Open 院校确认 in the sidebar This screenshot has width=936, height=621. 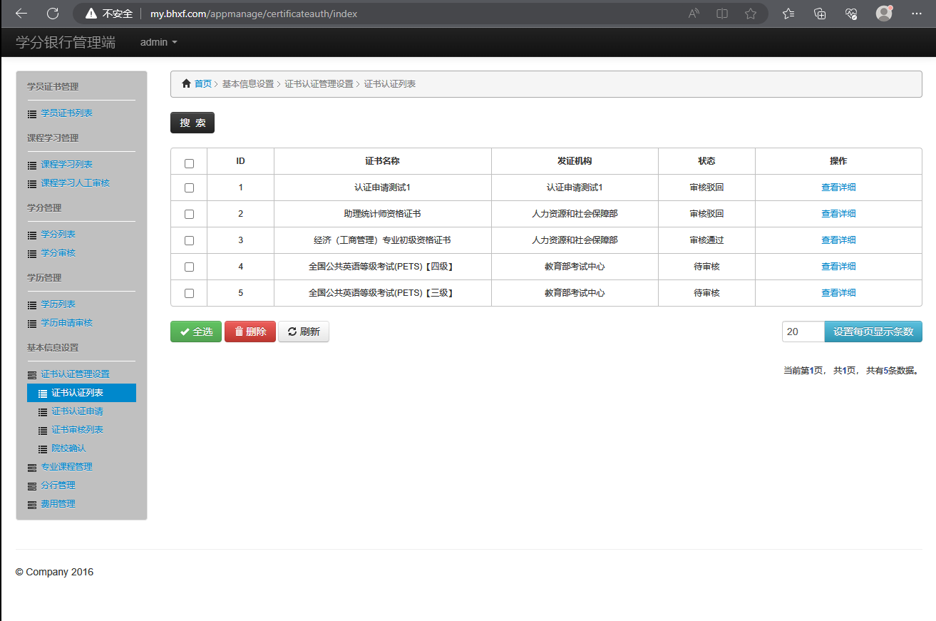tap(68, 448)
